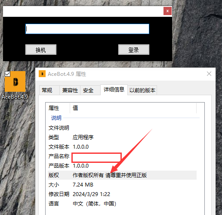Select the 文件版本 row
This screenshot has width=222, height=215.
tap(122, 147)
